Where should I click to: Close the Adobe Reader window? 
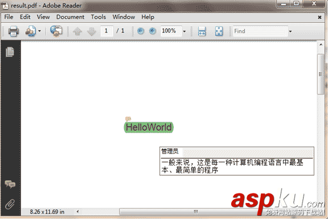314,3
